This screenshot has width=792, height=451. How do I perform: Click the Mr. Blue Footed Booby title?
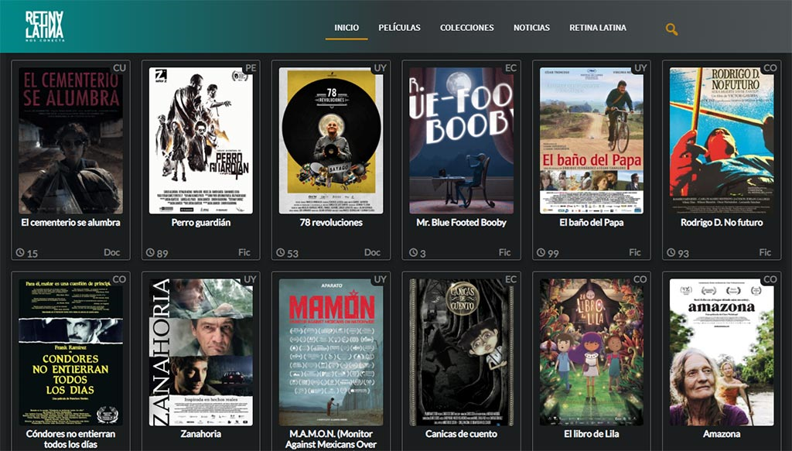pyautogui.click(x=461, y=222)
